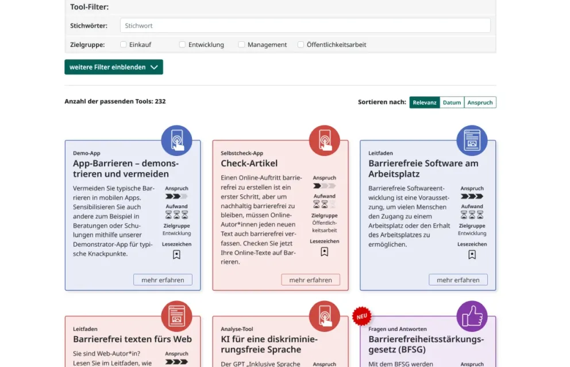Click the Selbstcheck-App touch icon on Check-Artikel card

pos(324,140)
